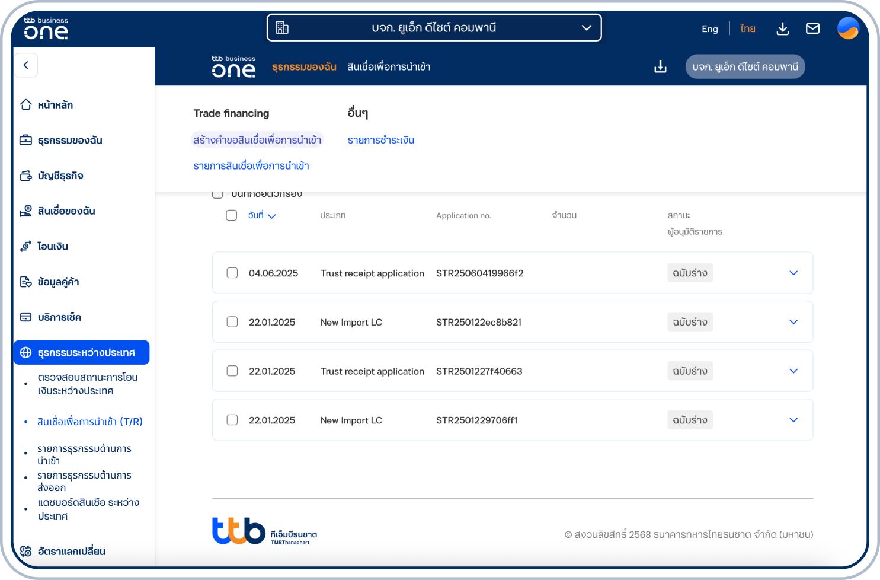Collapse the sidebar with the back chevron
The width and height of the screenshot is (880, 580).
click(25, 65)
